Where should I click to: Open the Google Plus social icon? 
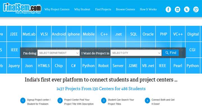click(x=196, y=10)
